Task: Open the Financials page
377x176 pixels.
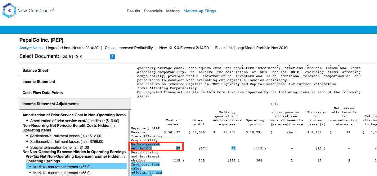Action: pyautogui.click(x=153, y=11)
